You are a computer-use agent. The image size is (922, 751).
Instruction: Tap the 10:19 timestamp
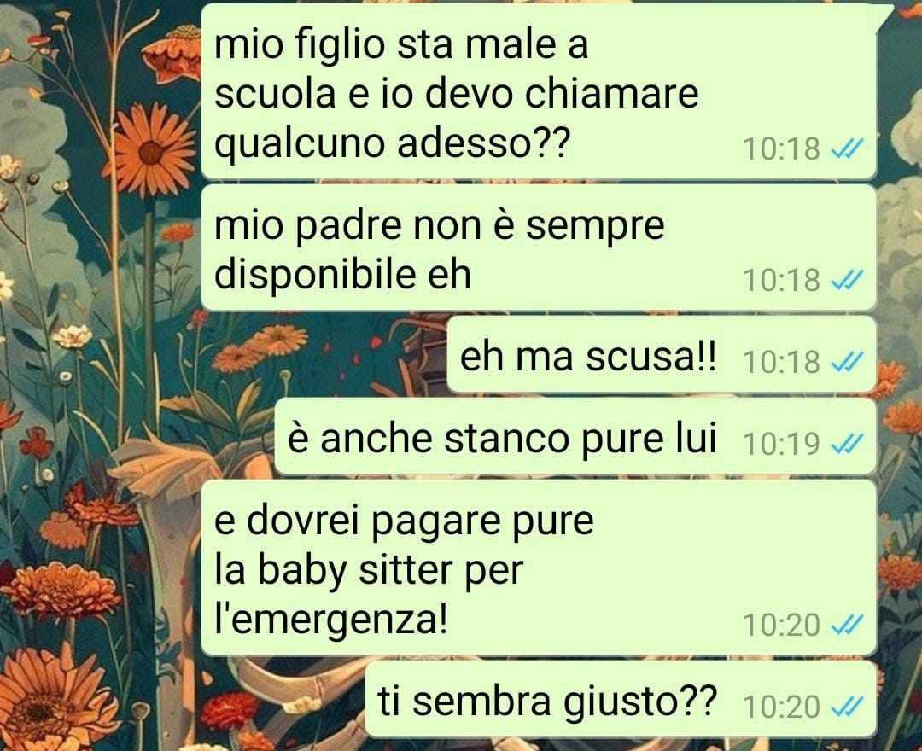[781, 444]
